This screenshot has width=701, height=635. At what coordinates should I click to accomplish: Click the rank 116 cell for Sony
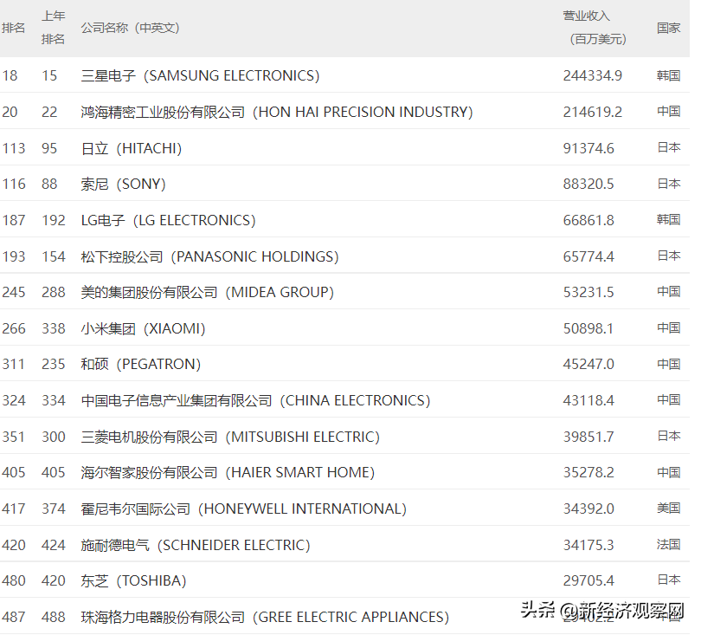(13, 184)
